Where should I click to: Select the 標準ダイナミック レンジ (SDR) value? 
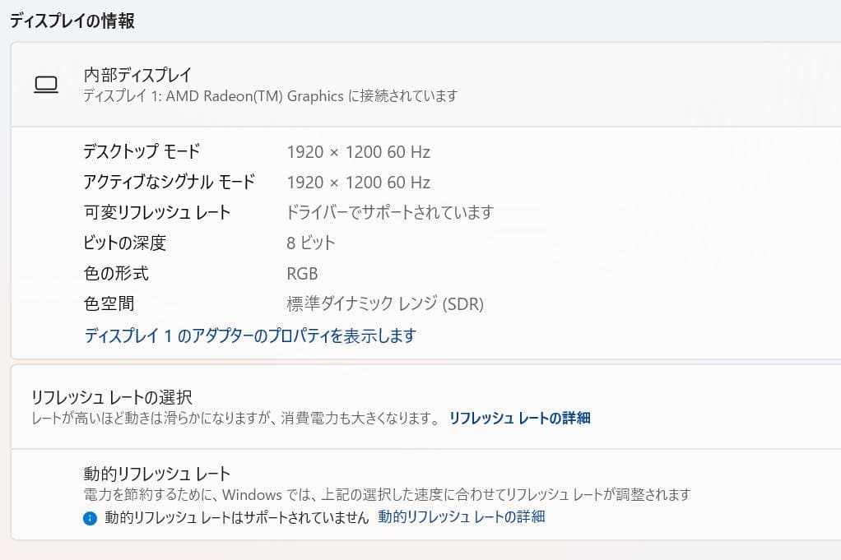384,304
